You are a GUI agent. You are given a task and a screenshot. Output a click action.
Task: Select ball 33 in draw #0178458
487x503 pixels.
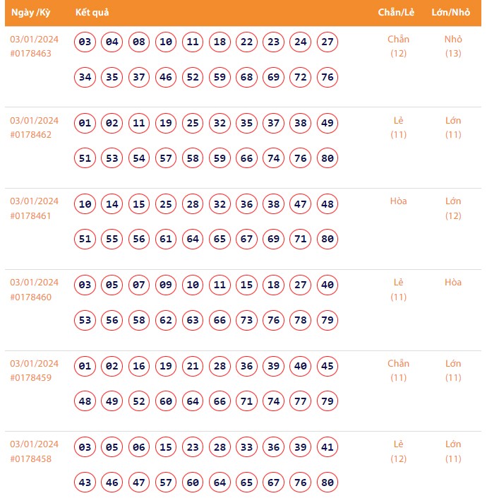pyautogui.click(x=246, y=447)
